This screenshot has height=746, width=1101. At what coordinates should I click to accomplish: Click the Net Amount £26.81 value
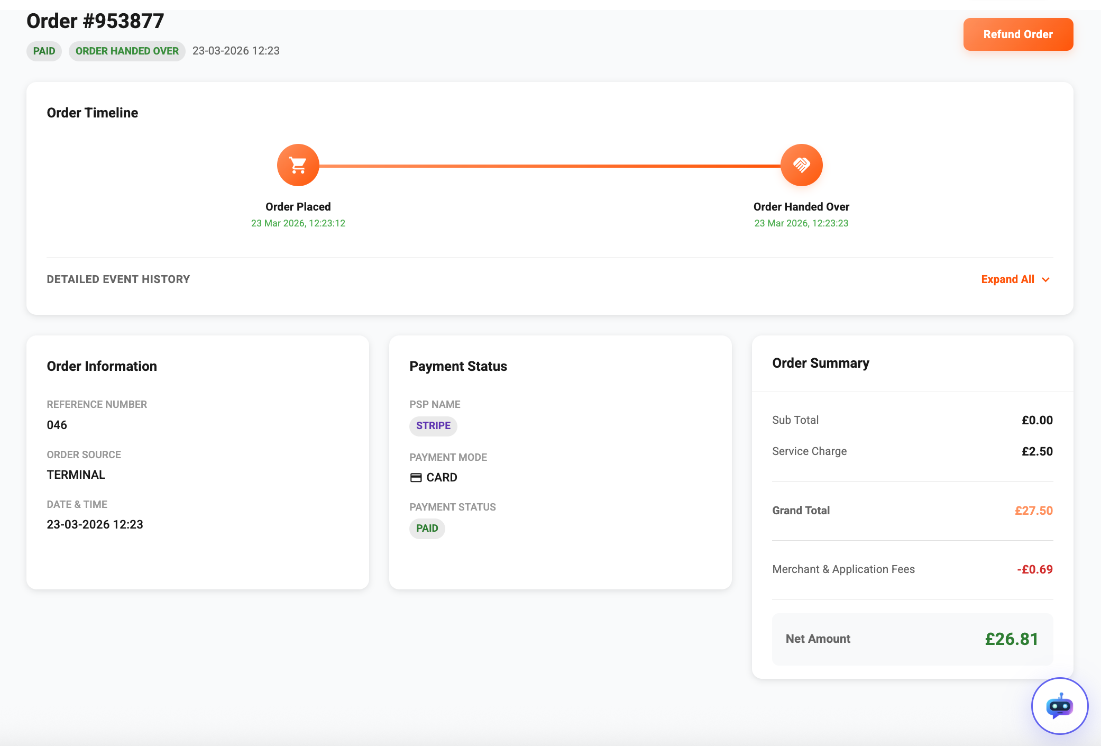1012,639
